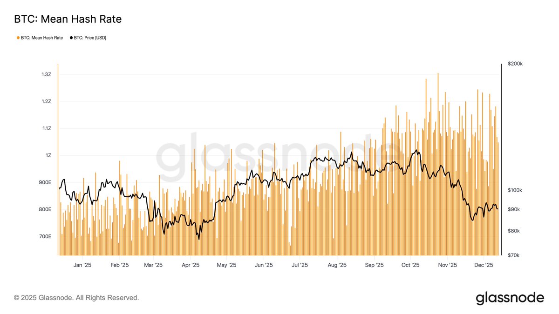
Task: Select the Oct '25 x-axis label
Action: click(x=410, y=265)
